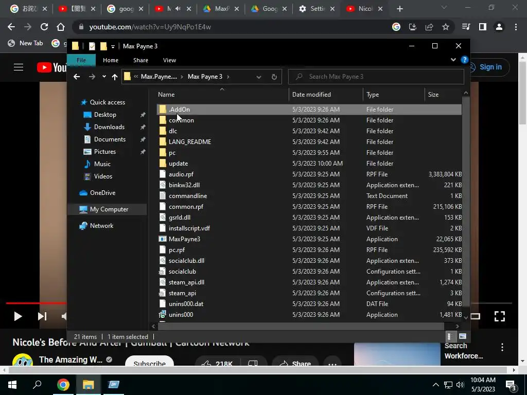The width and height of the screenshot is (527, 395).
Task: Sort files by Size column
Action: point(443,95)
